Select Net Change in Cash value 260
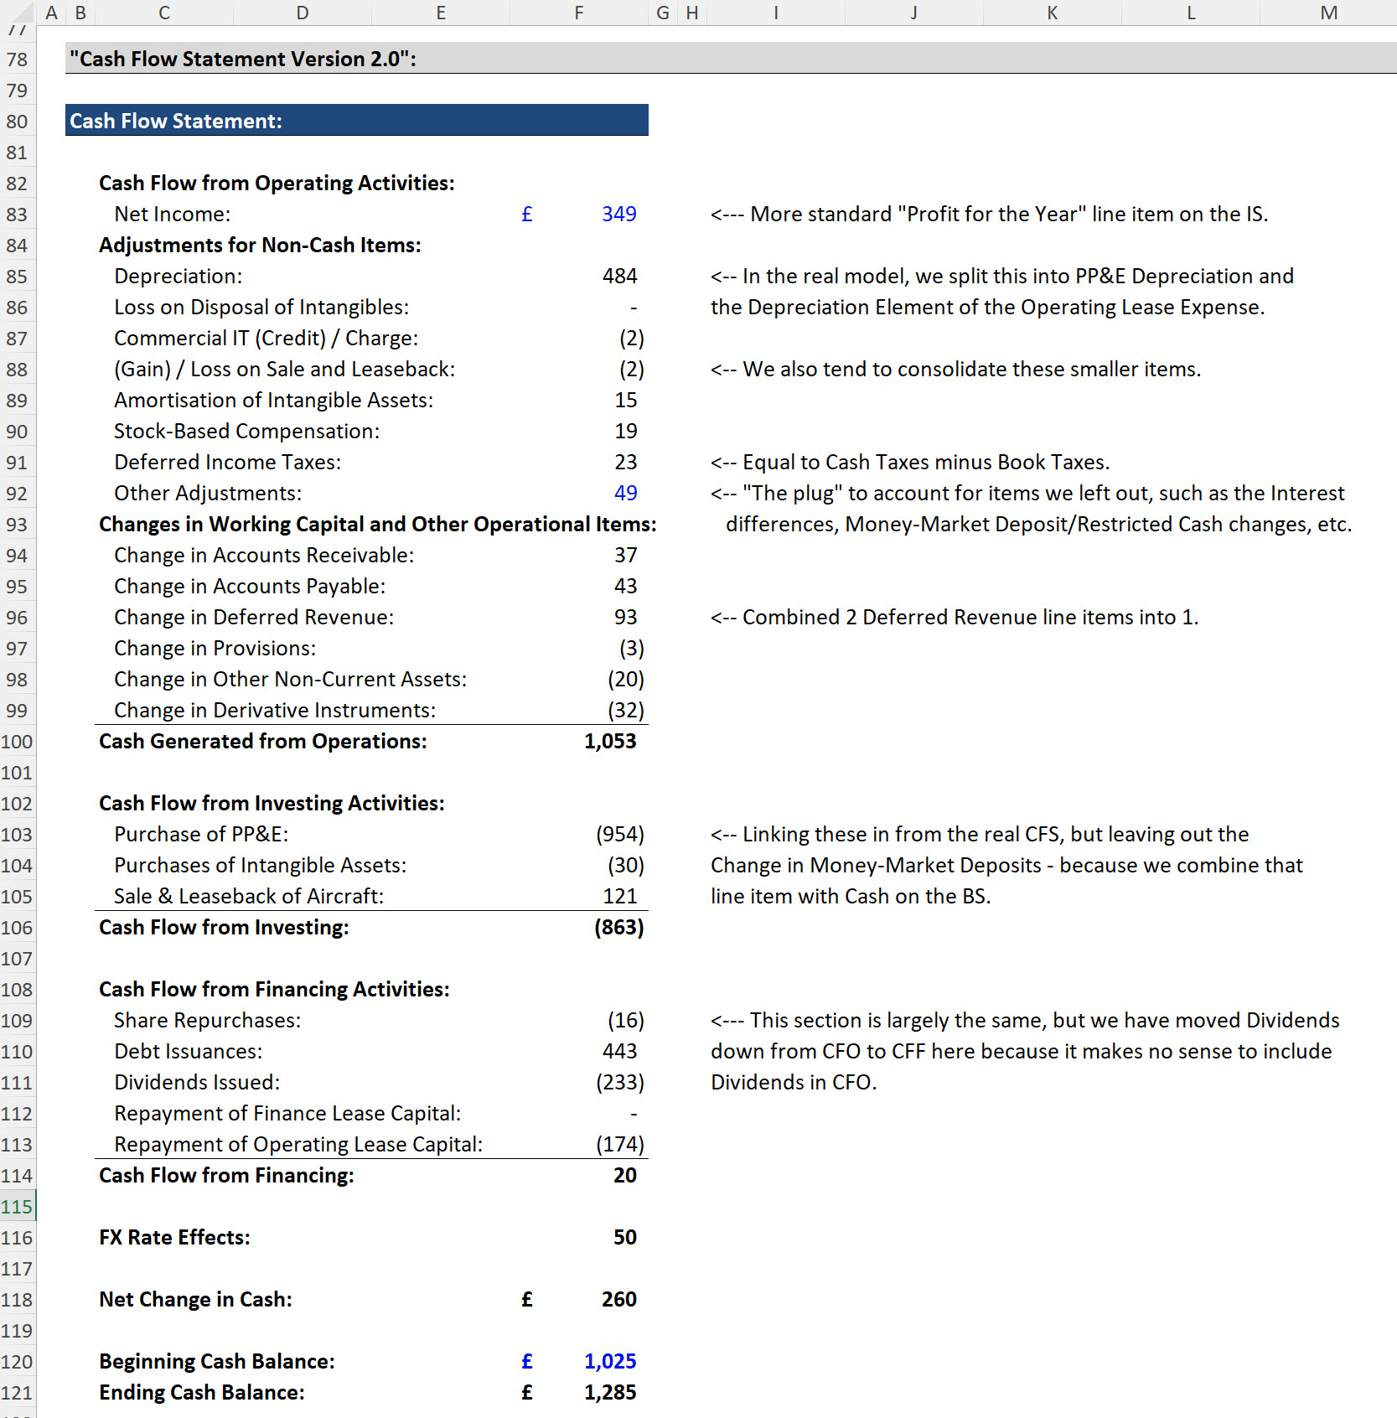1397x1418 pixels. point(619,1300)
